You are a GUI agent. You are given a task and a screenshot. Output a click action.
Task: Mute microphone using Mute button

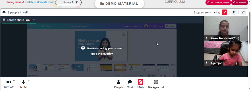pyautogui.click(x=23, y=84)
